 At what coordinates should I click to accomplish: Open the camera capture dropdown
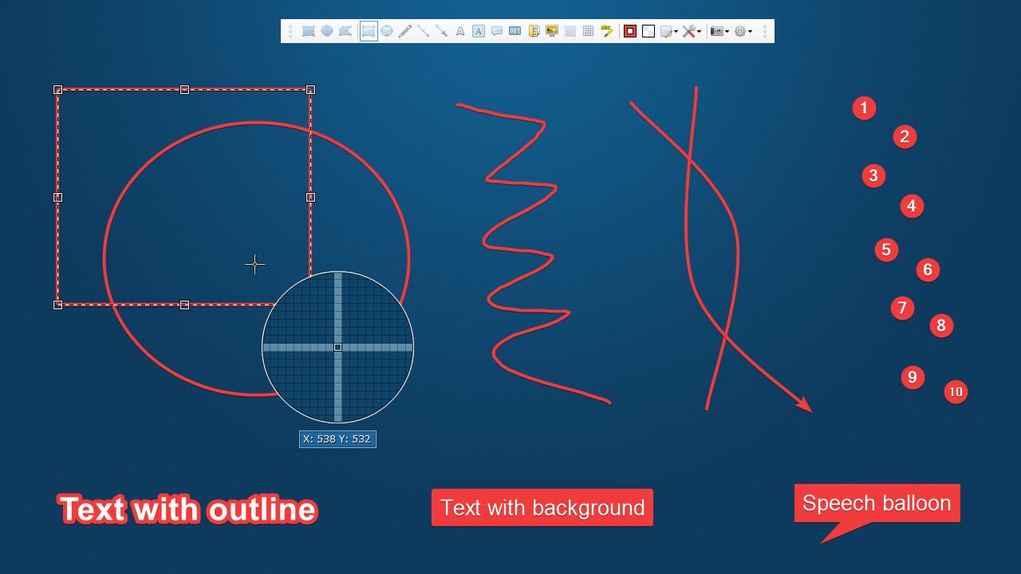tap(719, 31)
